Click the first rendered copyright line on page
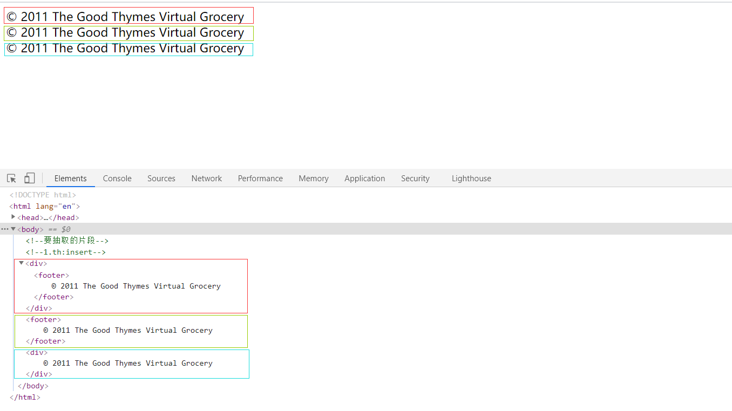Viewport: 732px width, 411px height. click(x=125, y=17)
